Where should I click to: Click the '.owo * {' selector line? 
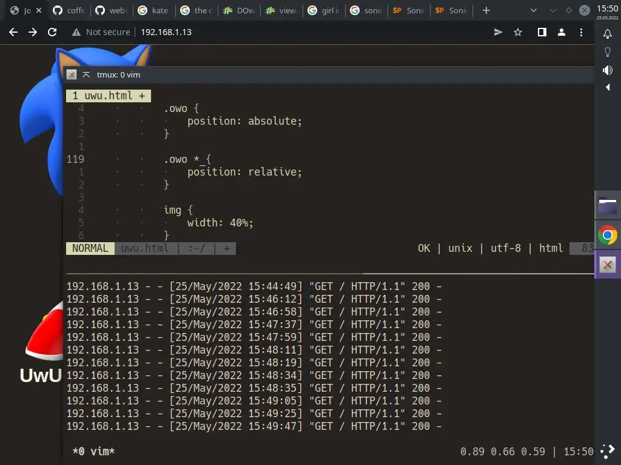pos(187,159)
